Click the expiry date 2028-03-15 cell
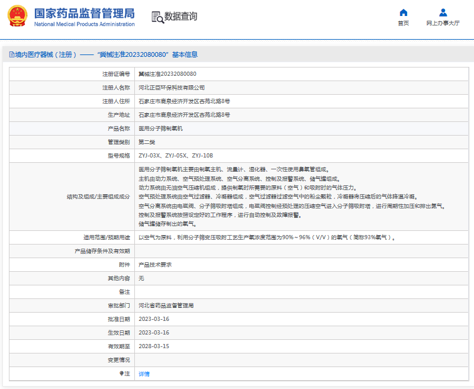The image size is (474, 389). [153, 346]
